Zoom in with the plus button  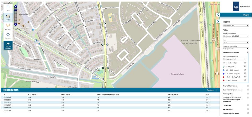click(x=15, y=7)
